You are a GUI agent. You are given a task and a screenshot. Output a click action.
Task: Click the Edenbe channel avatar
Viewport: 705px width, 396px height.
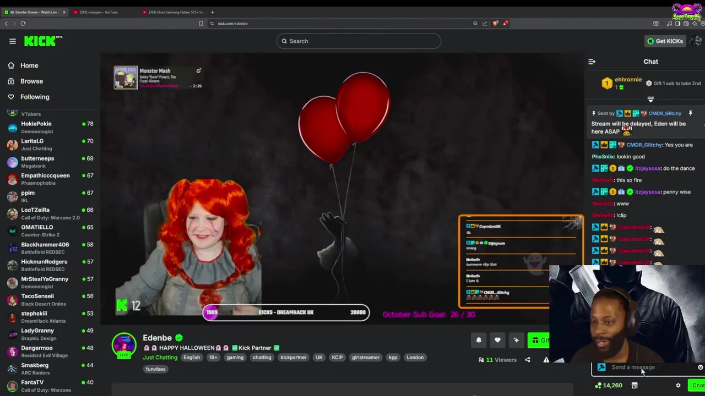124,345
